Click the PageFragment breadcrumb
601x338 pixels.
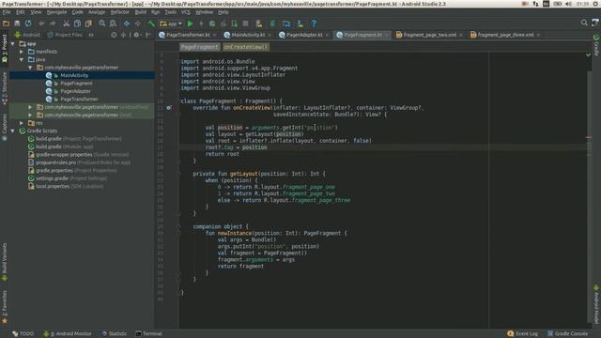point(199,47)
